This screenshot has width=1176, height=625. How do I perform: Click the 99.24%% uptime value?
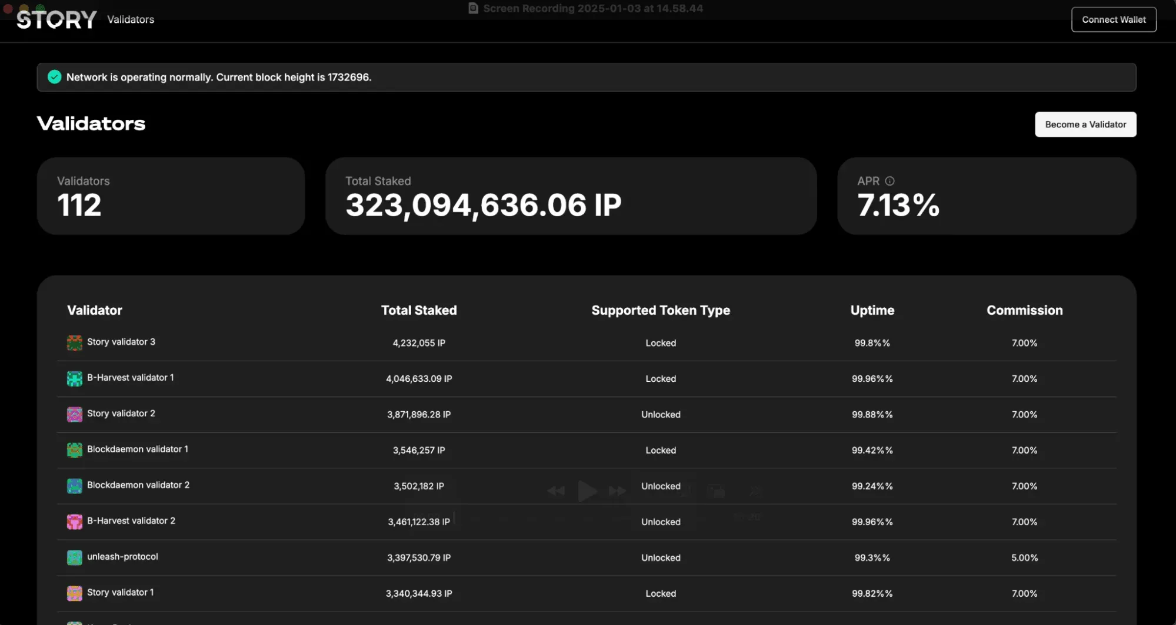pos(872,486)
